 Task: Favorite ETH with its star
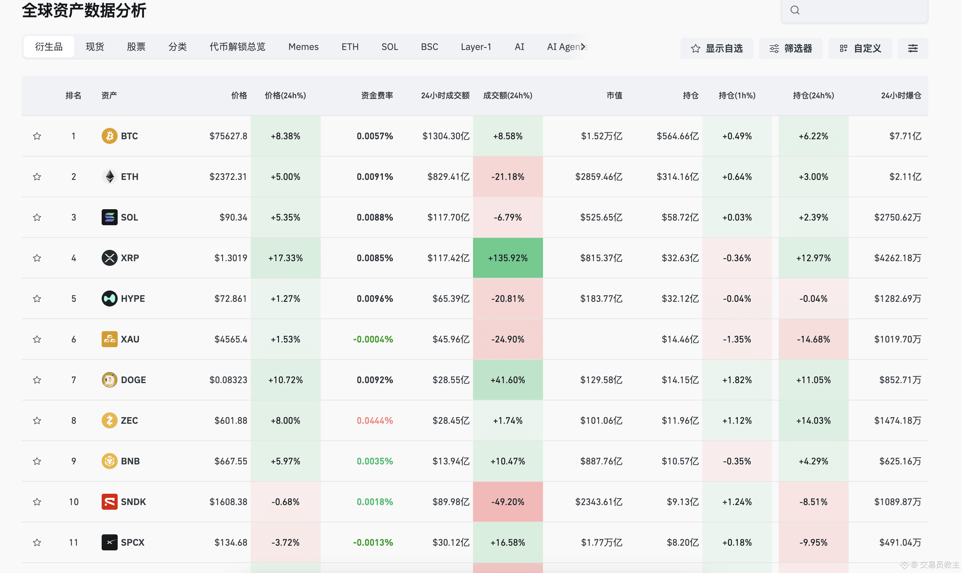(x=37, y=177)
